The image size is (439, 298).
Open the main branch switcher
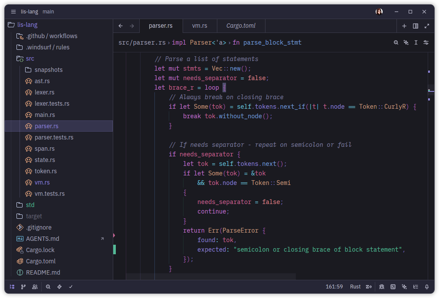point(48,11)
